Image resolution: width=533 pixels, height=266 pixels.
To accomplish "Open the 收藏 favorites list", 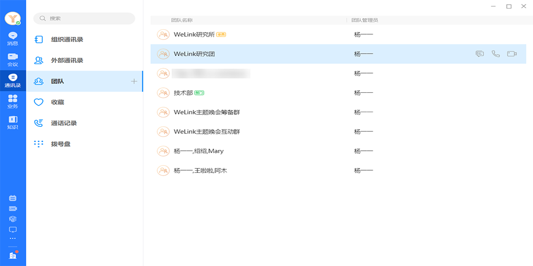I will [57, 102].
